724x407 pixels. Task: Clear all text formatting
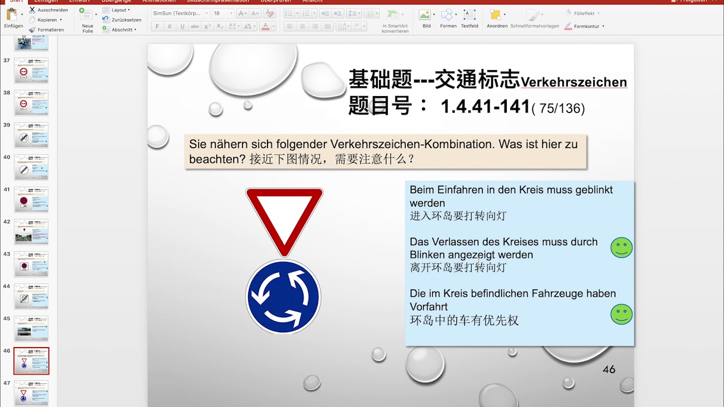pos(270,13)
